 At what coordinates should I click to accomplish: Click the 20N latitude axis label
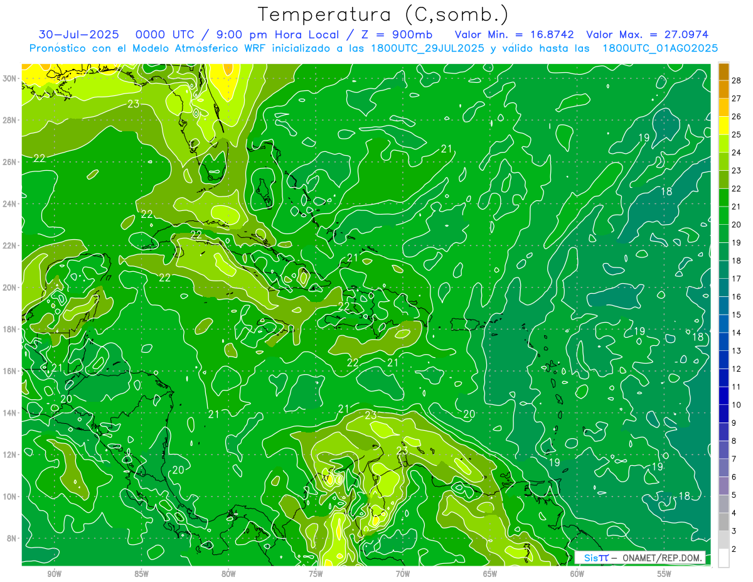[x=11, y=288]
